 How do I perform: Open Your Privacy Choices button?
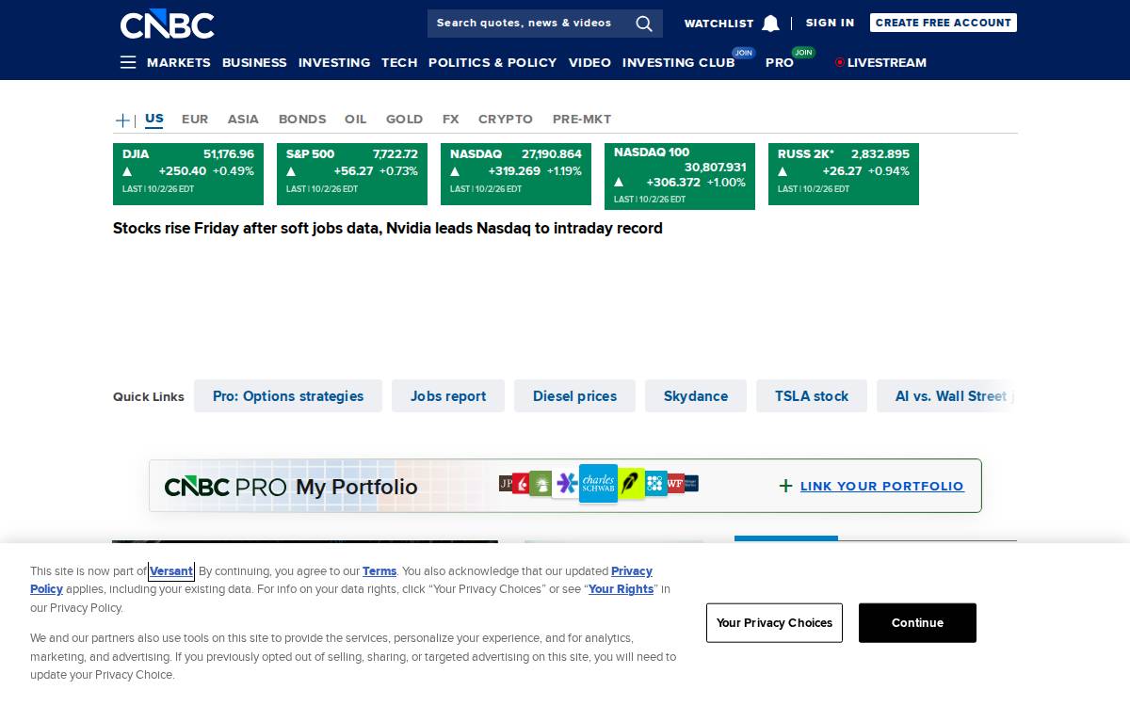[774, 623]
